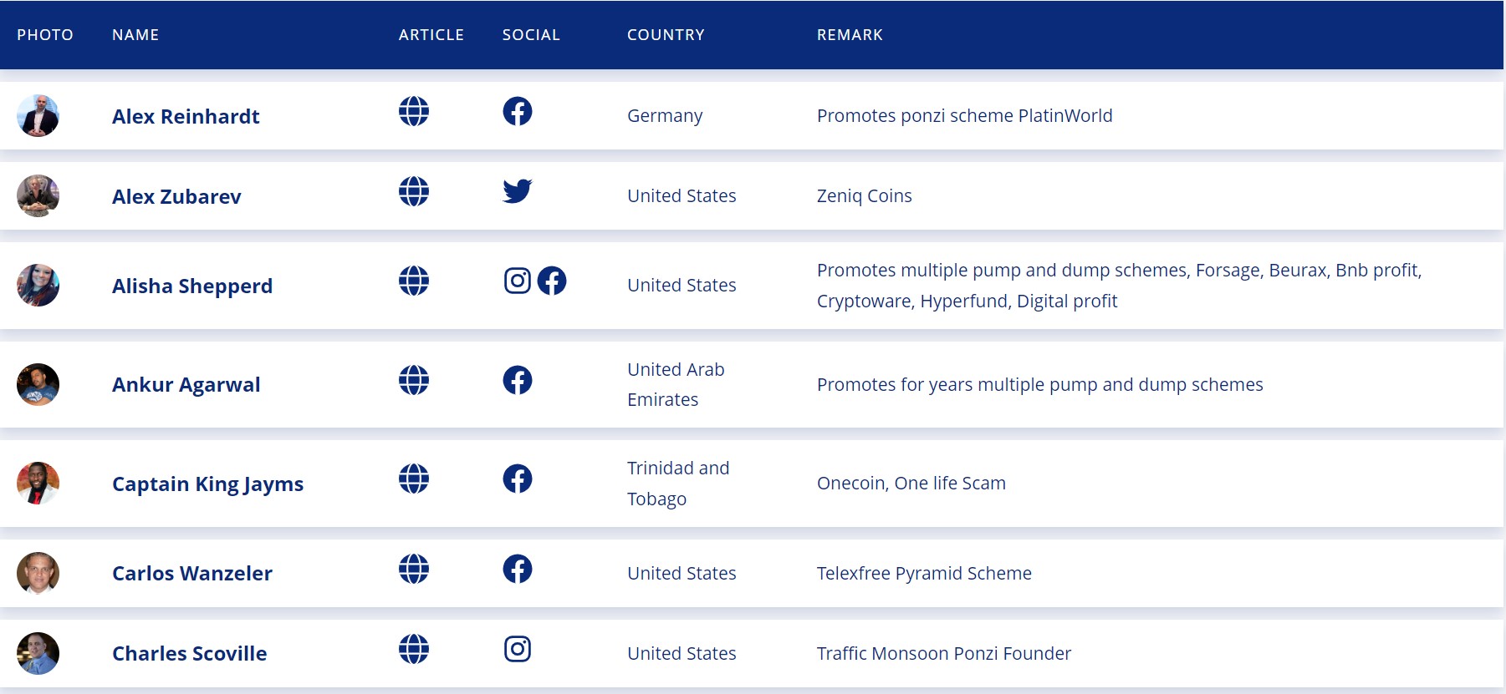Open article globe icon for Alex Zubarev

tap(414, 191)
